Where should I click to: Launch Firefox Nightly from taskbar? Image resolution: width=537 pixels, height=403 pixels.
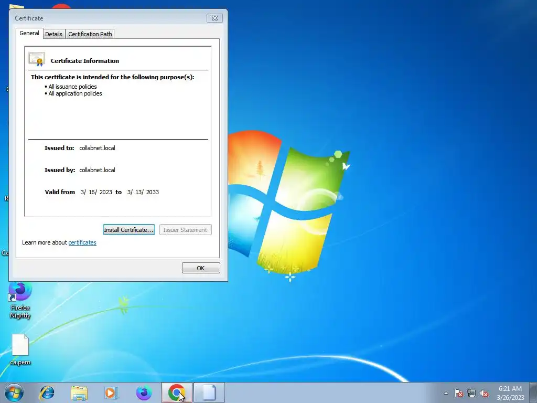[x=144, y=393]
